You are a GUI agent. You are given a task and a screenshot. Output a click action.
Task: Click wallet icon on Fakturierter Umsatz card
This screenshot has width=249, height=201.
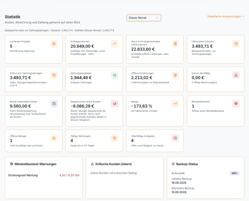pos(236,44)
